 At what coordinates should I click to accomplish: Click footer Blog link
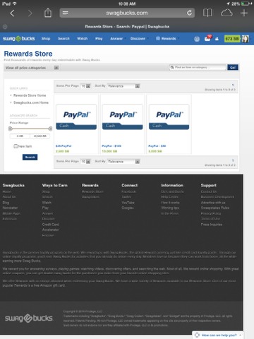point(6,203)
